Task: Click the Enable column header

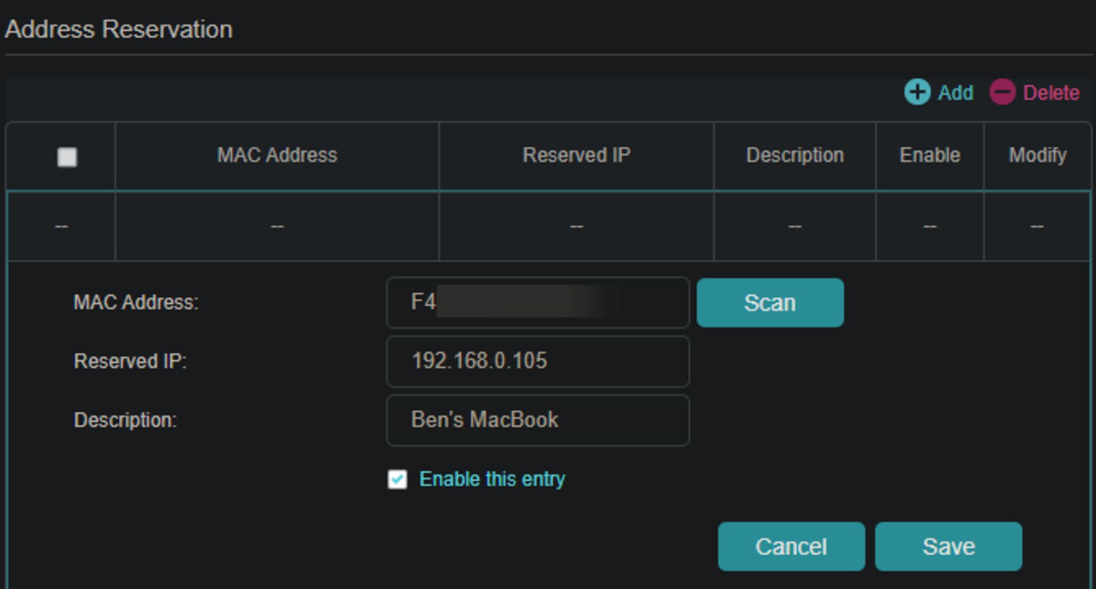Action: pos(929,155)
